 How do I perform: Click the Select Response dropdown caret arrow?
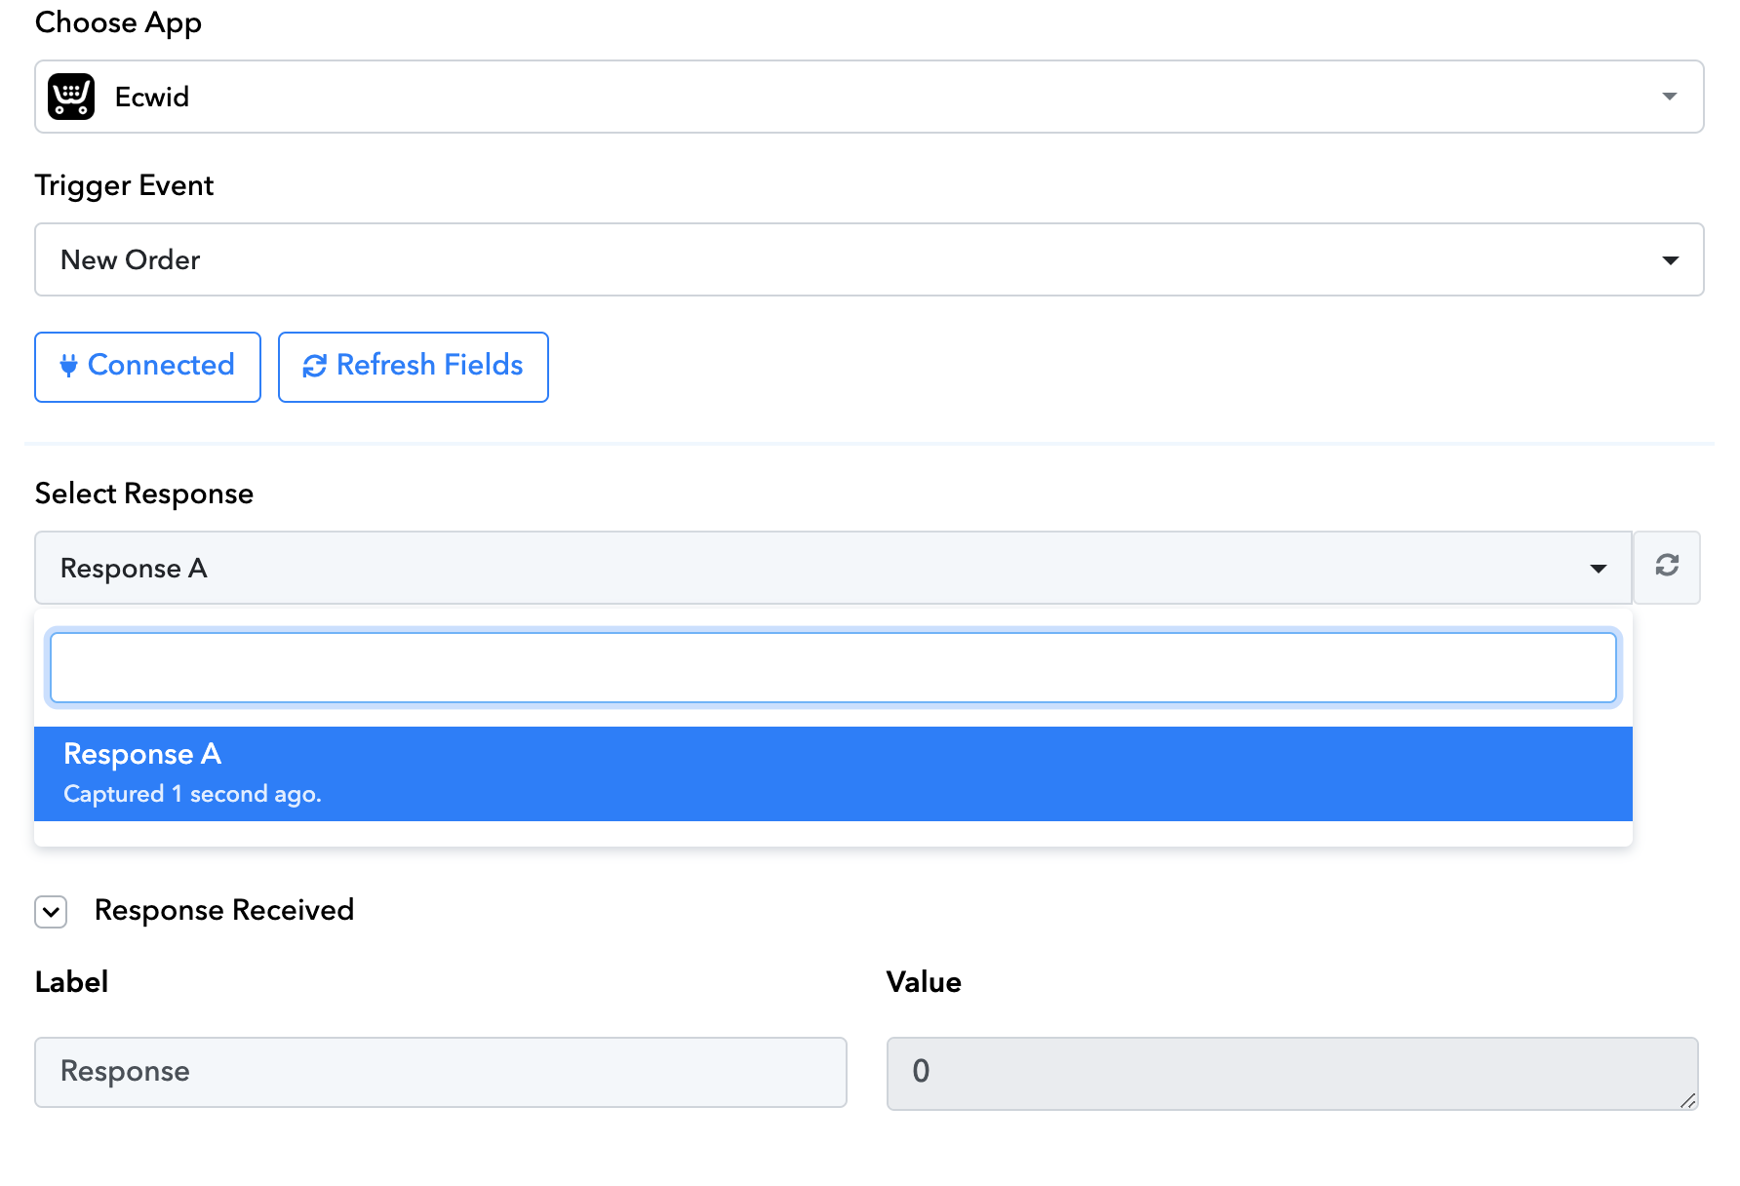tap(1599, 569)
